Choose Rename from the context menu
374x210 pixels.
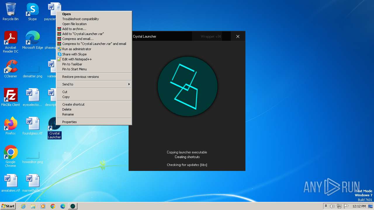(x=94, y=114)
